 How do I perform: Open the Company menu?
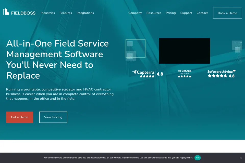click(x=135, y=13)
